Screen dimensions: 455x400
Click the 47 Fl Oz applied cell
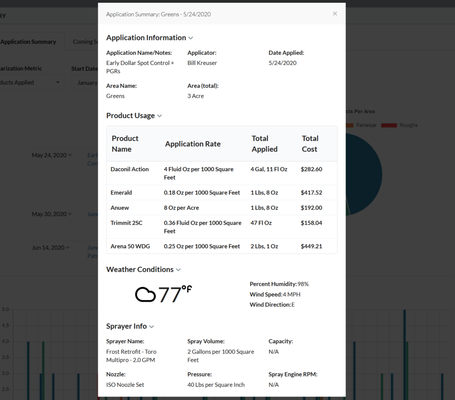click(x=261, y=223)
